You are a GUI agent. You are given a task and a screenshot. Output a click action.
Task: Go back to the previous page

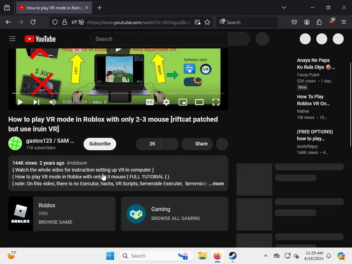(x=8, y=22)
